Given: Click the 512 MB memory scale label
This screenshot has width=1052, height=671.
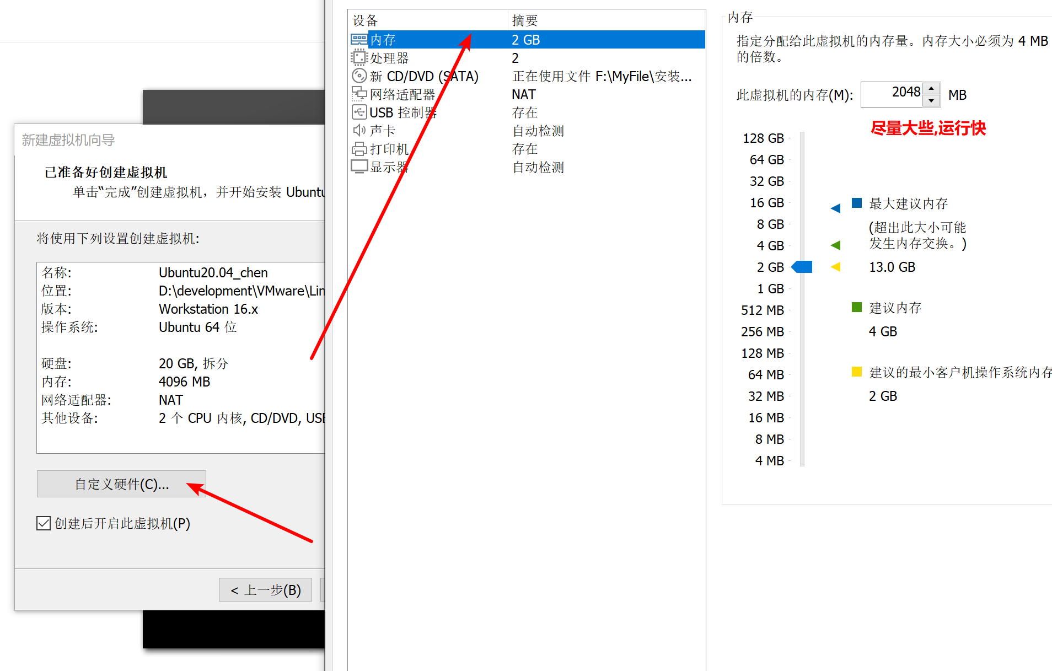Looking at the screenshot, I should point(763,310).
